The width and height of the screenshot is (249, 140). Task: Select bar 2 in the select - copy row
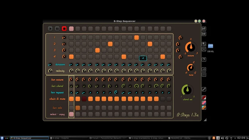(x=78, y=114)
